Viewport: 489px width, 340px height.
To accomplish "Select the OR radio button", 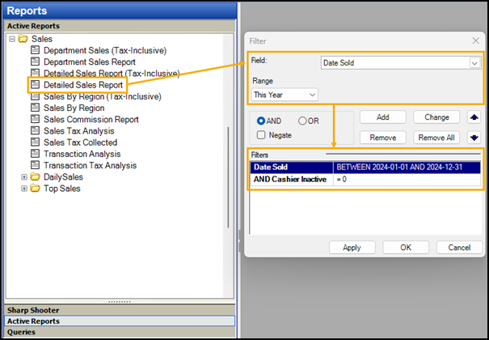I will tap(302, 121).
